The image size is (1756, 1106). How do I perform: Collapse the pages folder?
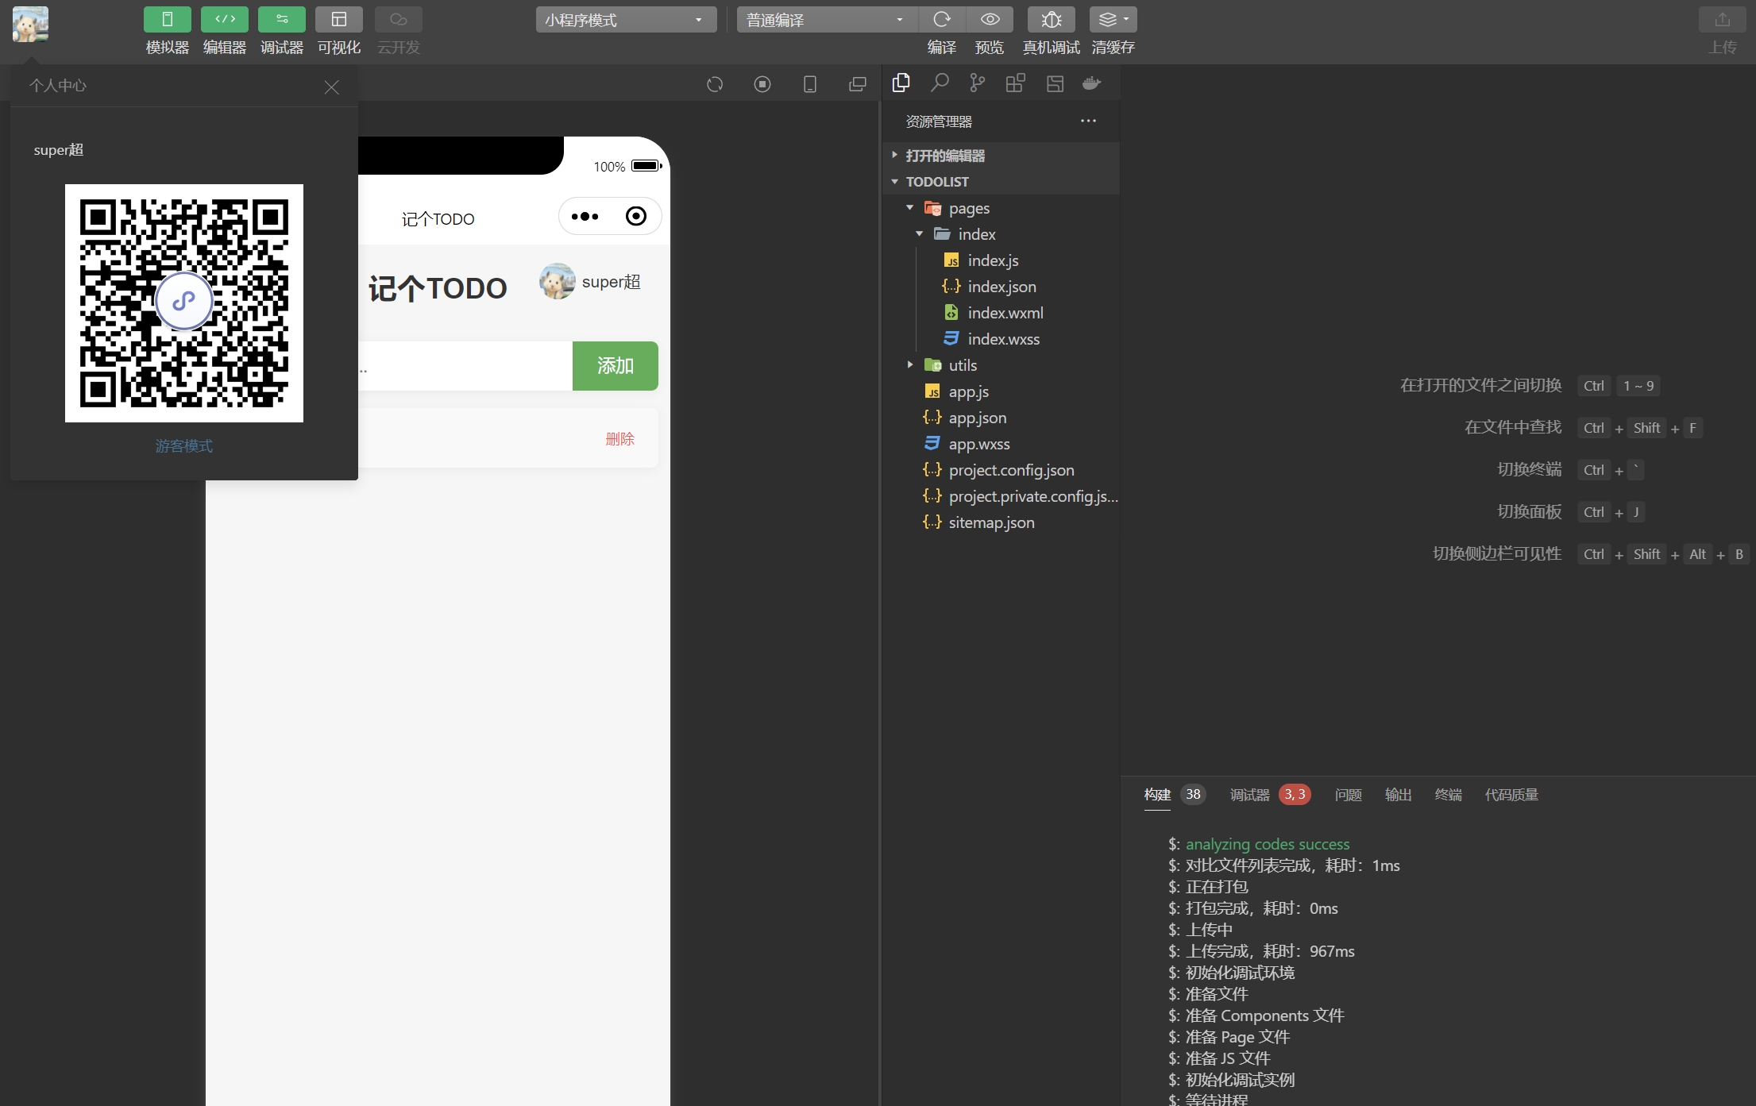[1001, 208]
